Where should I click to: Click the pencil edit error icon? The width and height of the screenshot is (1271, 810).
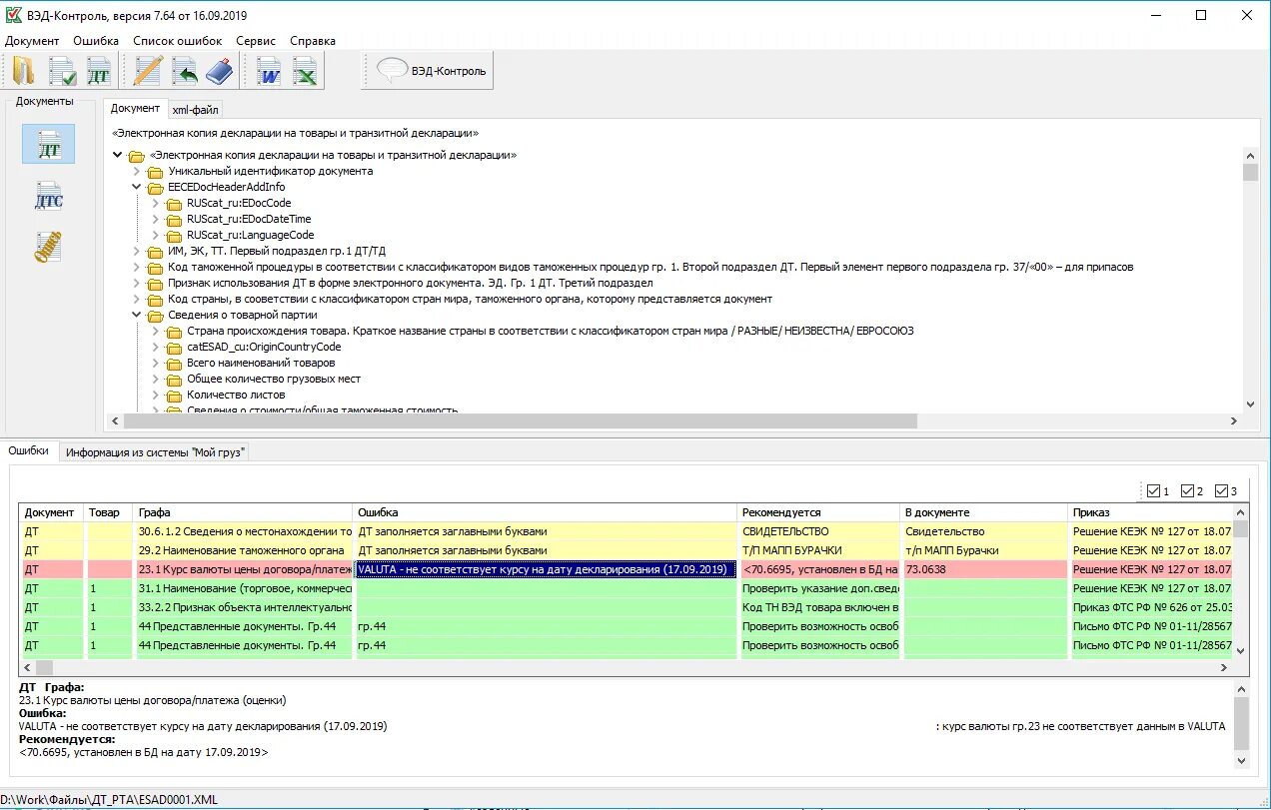pyautogui.click(x=148, y=71)
